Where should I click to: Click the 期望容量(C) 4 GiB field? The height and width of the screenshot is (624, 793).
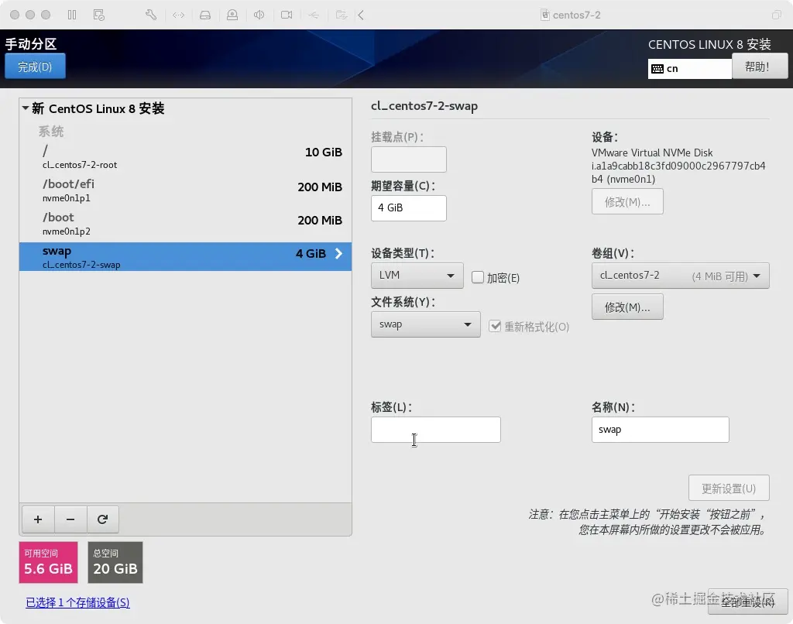pyautogui.click(x=409, y=207)
